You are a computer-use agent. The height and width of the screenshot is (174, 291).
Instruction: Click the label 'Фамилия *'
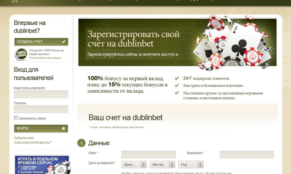click(196, 153)
